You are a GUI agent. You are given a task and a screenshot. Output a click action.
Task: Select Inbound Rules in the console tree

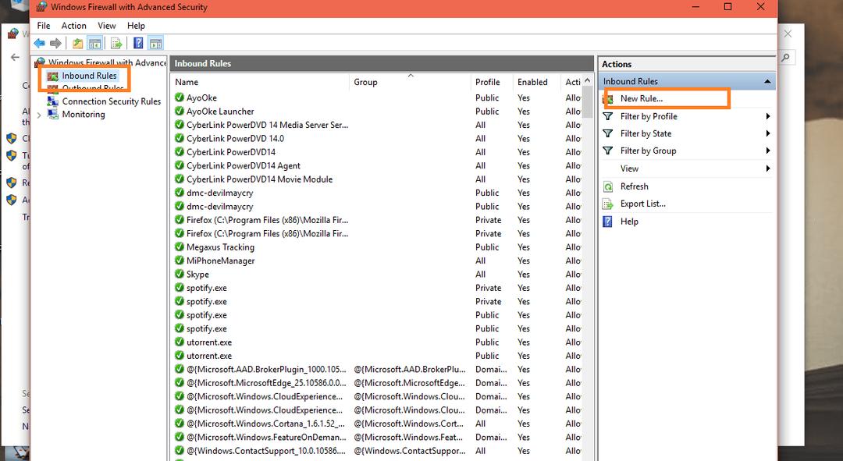(x=89, y=76)
